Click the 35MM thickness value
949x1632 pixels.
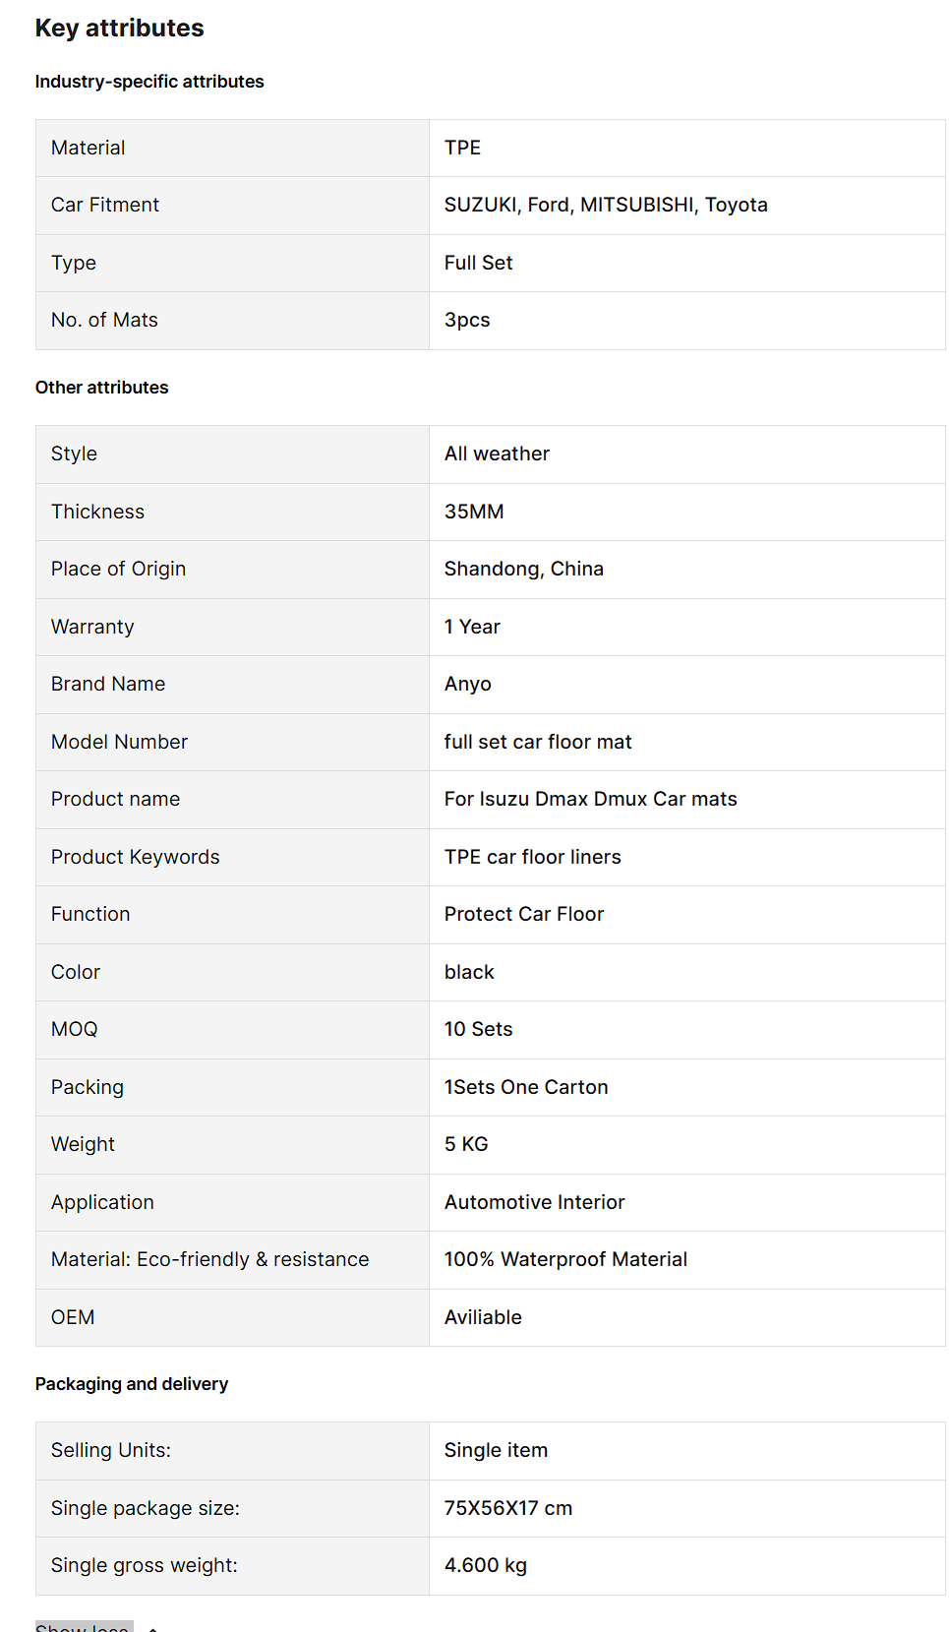(473, 512)
